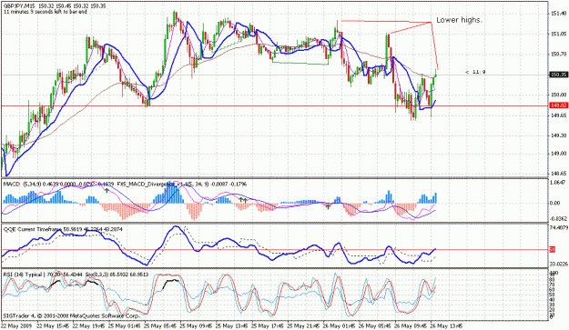Select the short green horizontal line under the price candles
569x330 pixels.
coord(300,64)
